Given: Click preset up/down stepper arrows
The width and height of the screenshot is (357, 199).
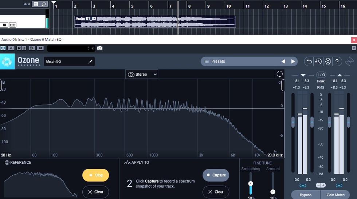Looking at the screenshot, I should [89, 48].
